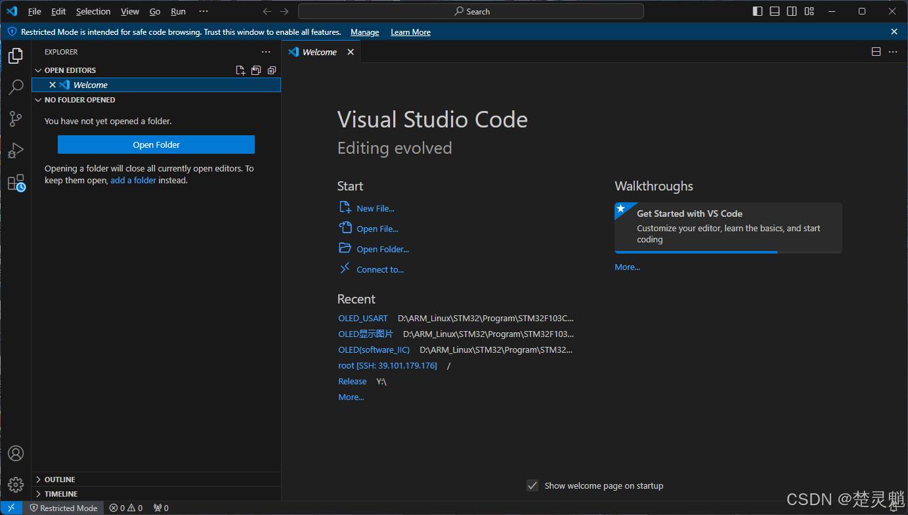
Task: Open the overflow menu ellipsis in the menu bar
Action: [204, 11]
